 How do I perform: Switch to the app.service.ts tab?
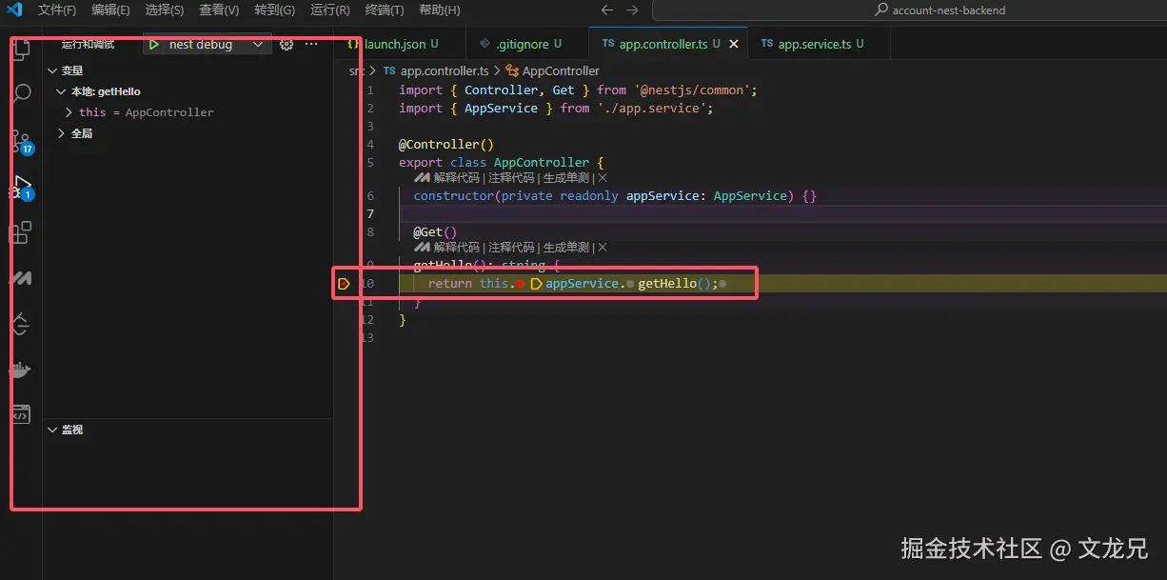[820, 44]
